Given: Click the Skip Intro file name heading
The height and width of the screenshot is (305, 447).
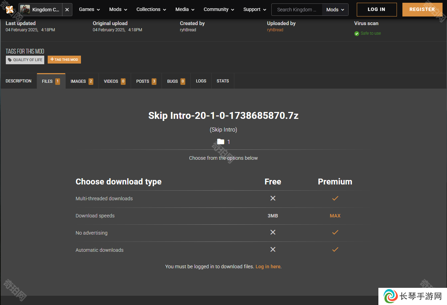Looking at the screenshot, I should tap(223, 115).
